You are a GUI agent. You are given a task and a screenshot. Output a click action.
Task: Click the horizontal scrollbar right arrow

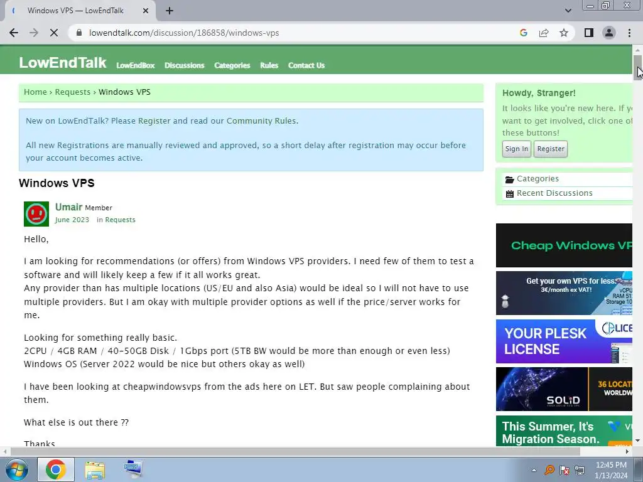point(627,452)
